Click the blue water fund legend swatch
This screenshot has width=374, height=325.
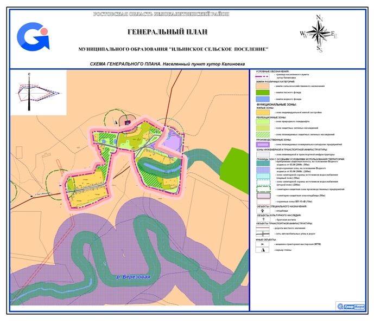(x=262, y=100)
